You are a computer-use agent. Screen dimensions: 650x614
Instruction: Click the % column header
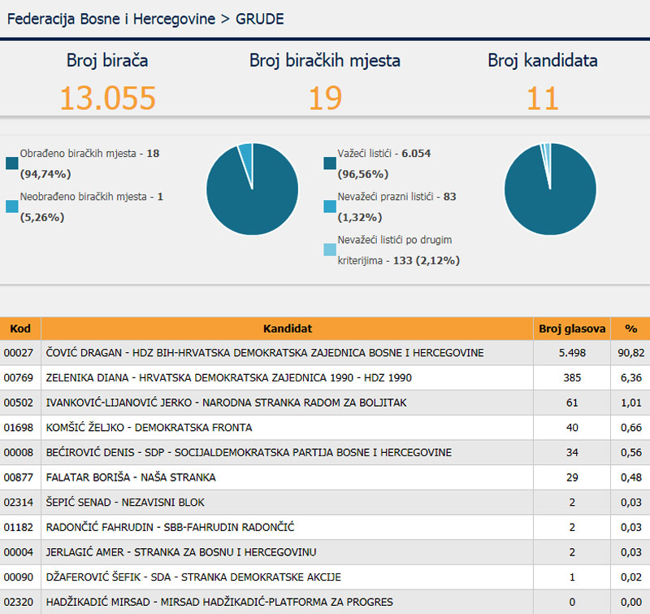click(630, 329)
